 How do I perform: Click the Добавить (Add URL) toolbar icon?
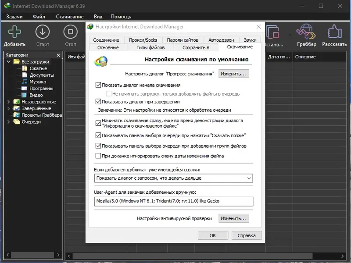(14, 32)
